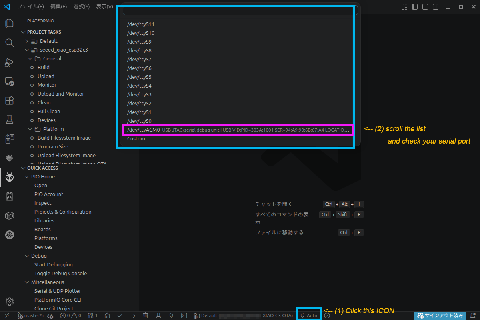Toggle the bottom panel visibility
The height and width of the screenshot is (320, 480).
[425, 7]
